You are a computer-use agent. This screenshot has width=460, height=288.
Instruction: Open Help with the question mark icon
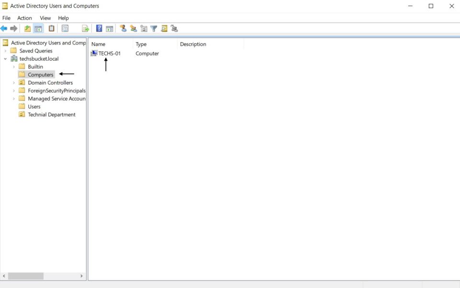[x=99, y=28]
